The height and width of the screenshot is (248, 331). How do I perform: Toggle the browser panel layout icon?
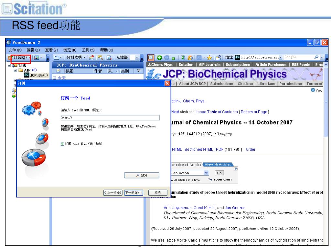[151, 57]
